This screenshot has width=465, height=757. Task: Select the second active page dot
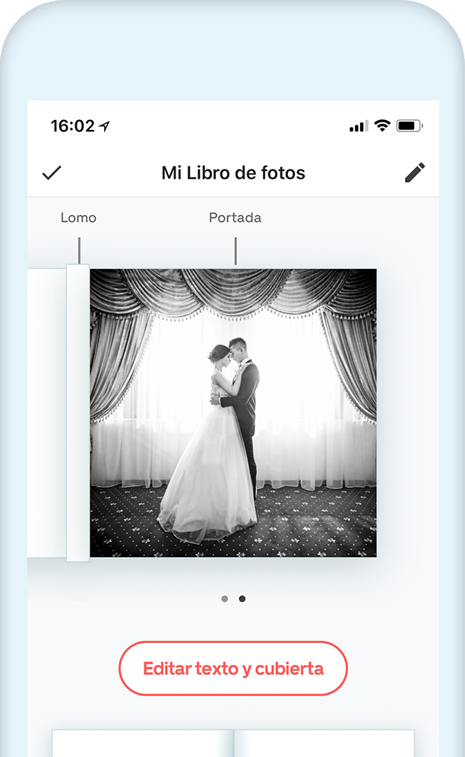coord(242,599)
